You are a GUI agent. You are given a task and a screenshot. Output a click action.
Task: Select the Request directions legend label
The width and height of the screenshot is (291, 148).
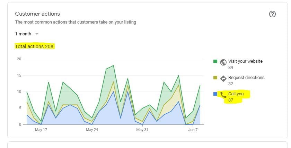point(246,78)
